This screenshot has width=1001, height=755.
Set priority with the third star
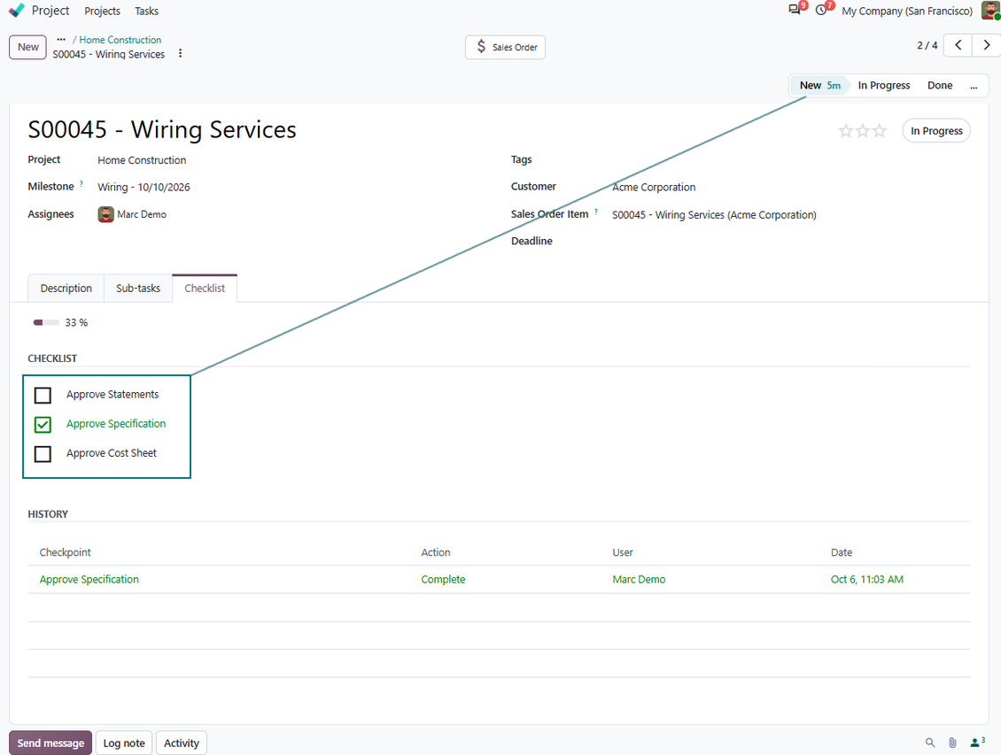[x=880, y=131]
